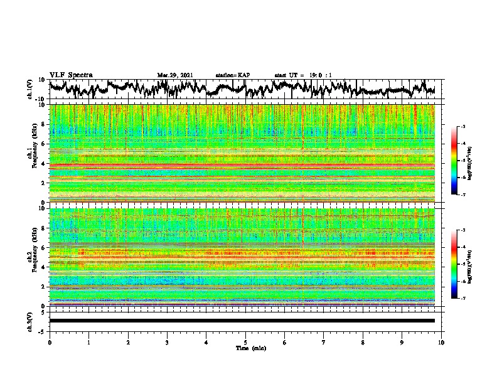Click the '-7' label on ch.1 color bar
The image size is (497, 384).
pyautogui.click(x=463, y=195)
